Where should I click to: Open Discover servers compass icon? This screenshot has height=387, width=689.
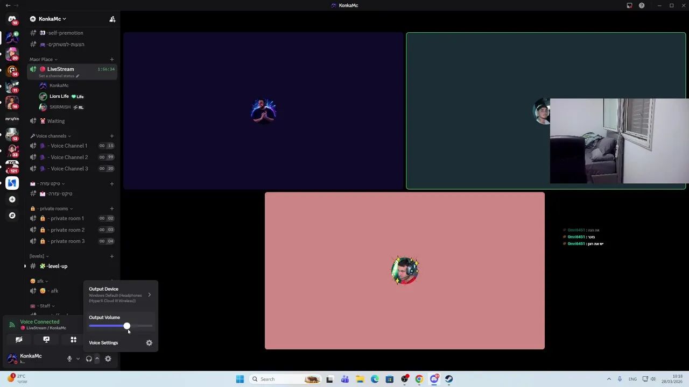(12, 216)
